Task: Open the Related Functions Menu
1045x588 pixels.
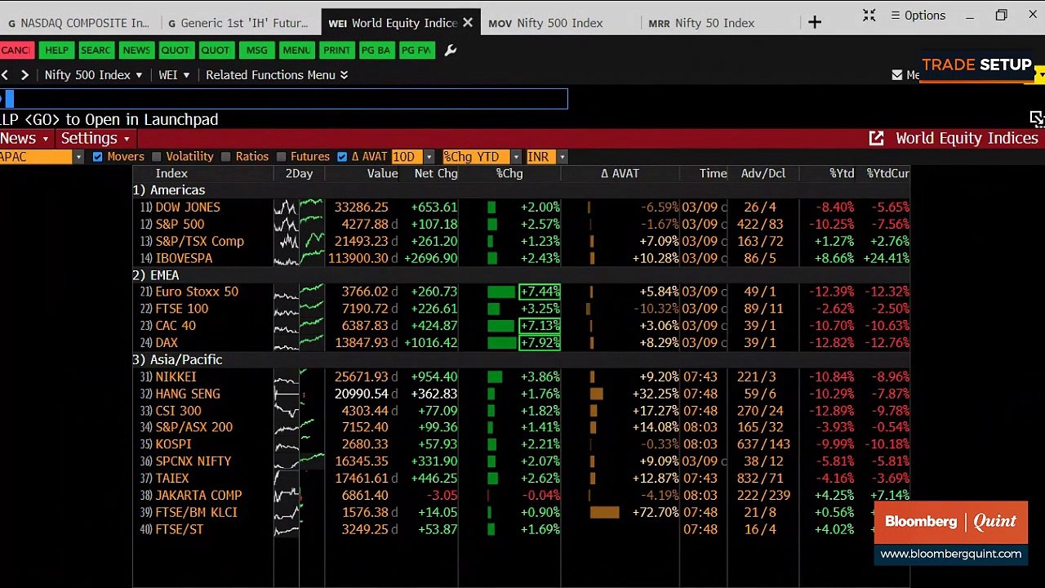Action: tap(277, 75)
